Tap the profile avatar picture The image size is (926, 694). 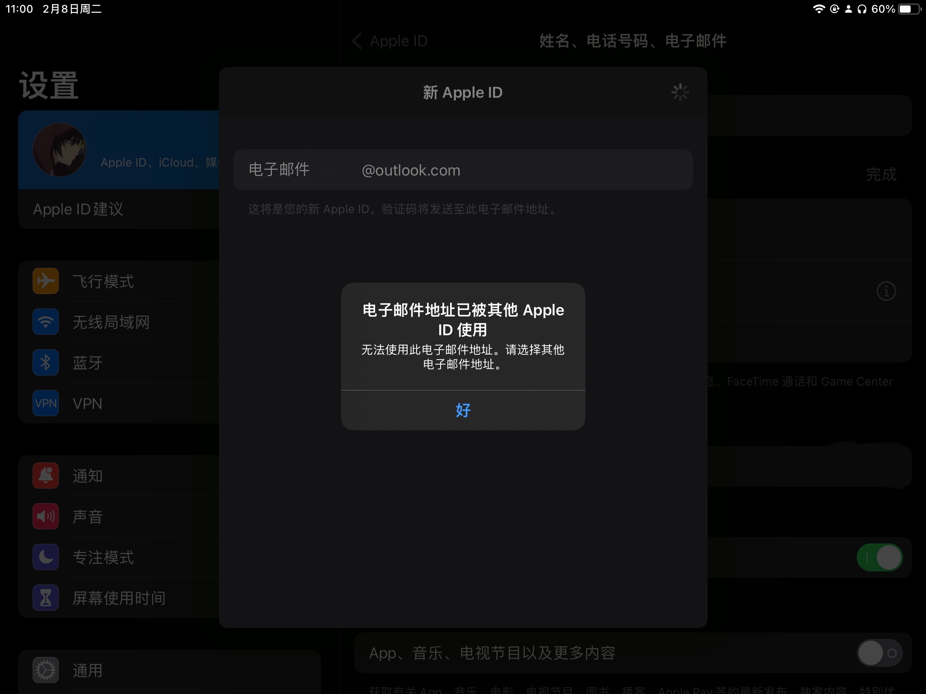[59, 150]
